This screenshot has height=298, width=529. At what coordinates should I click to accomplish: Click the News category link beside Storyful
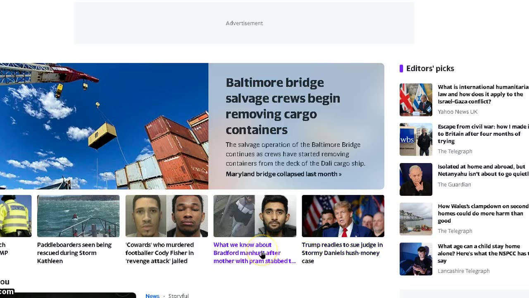[153, 296]
